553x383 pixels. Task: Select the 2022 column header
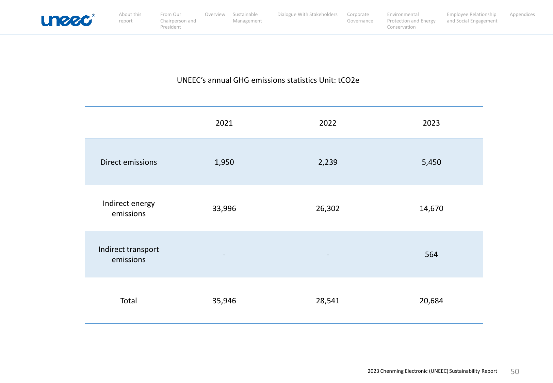(x=328, y=123)
